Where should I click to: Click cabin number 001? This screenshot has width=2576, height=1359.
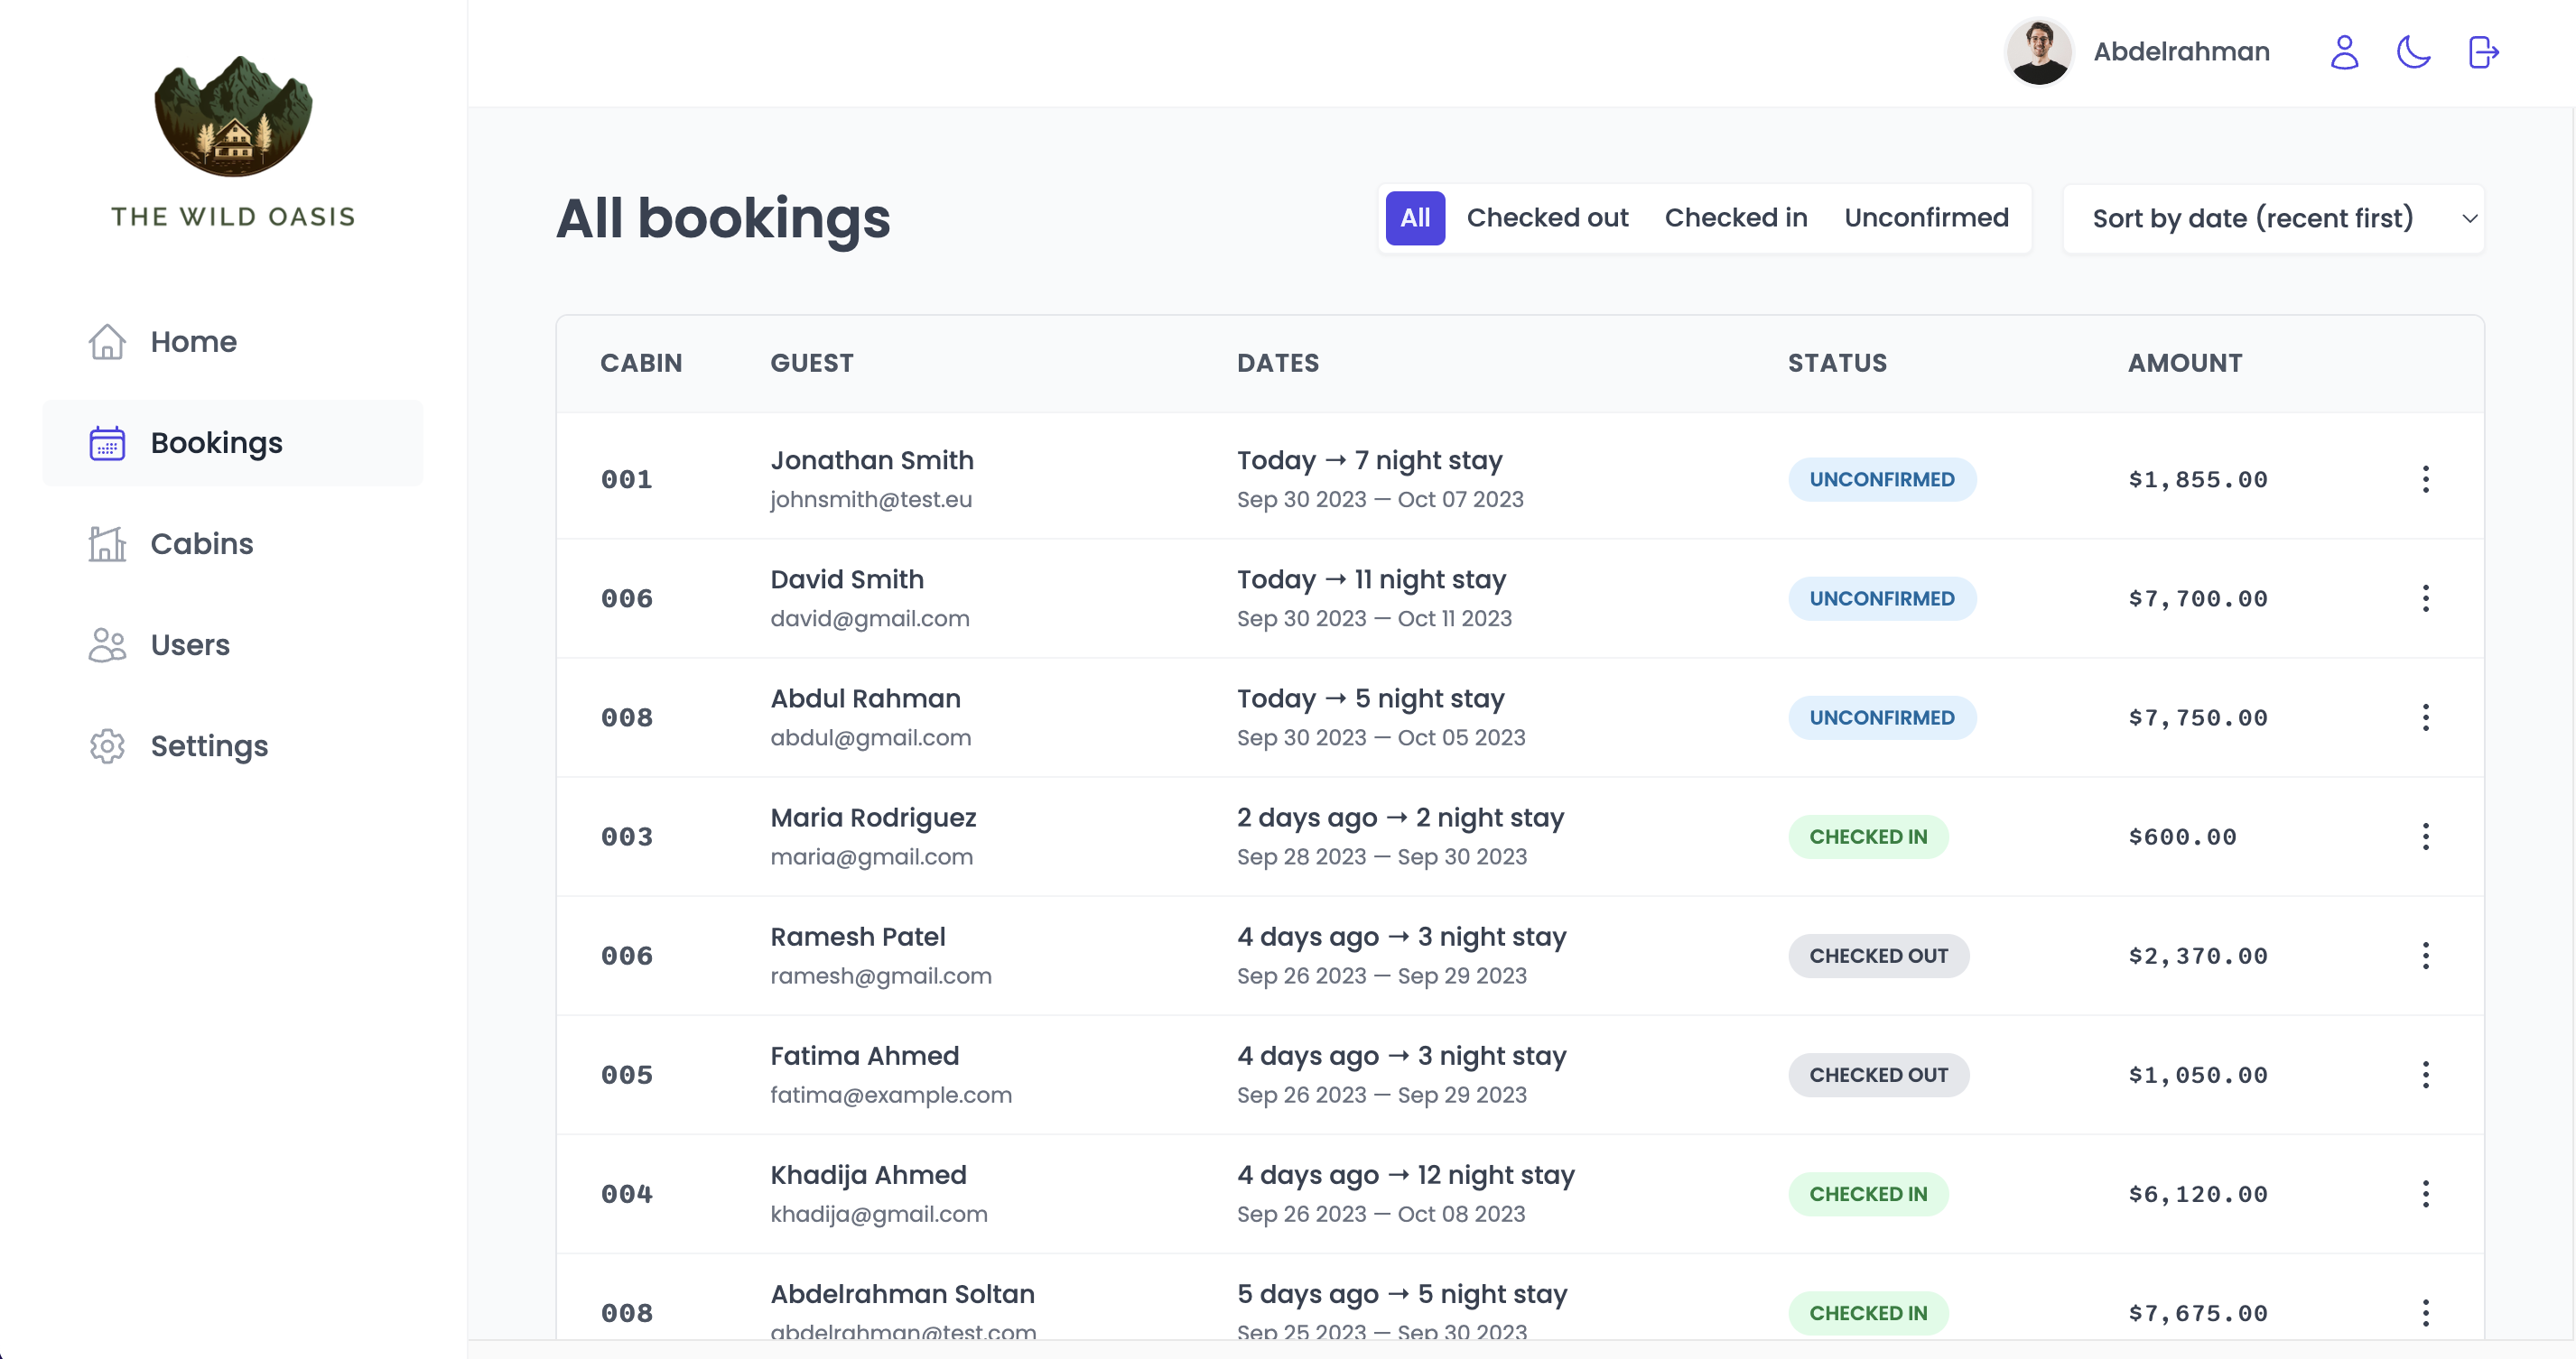(627, 480)
